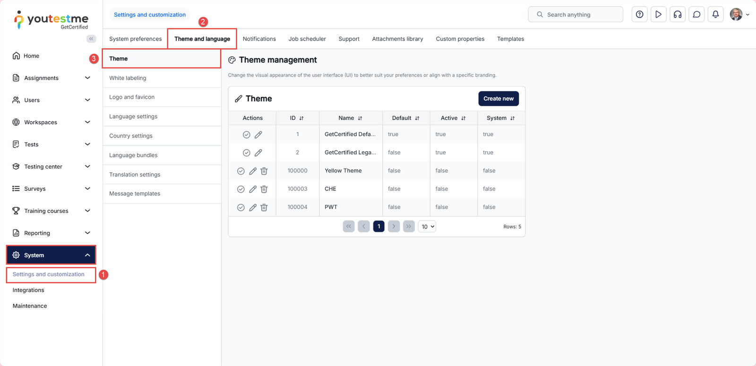The image size is (756, 366).
Task: Sort the table by Active column
Action: pos(453,118)
